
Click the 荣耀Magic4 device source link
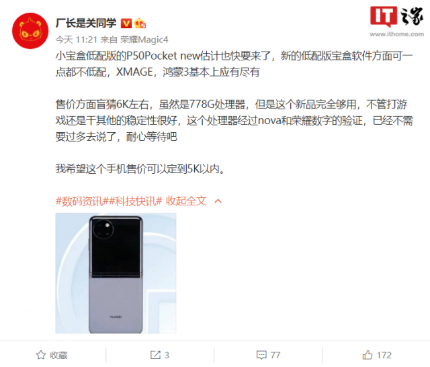tap(144, 40)
